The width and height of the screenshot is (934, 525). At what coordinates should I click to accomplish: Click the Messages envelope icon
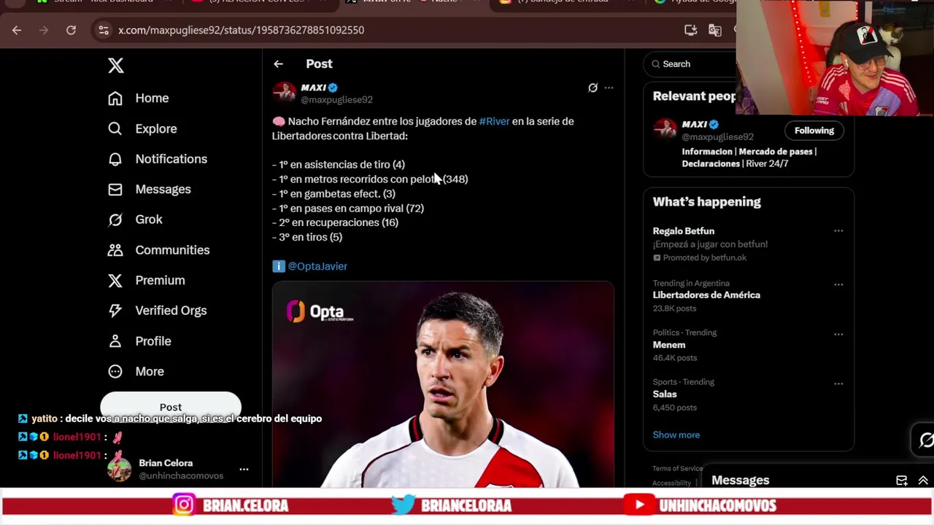115,189
